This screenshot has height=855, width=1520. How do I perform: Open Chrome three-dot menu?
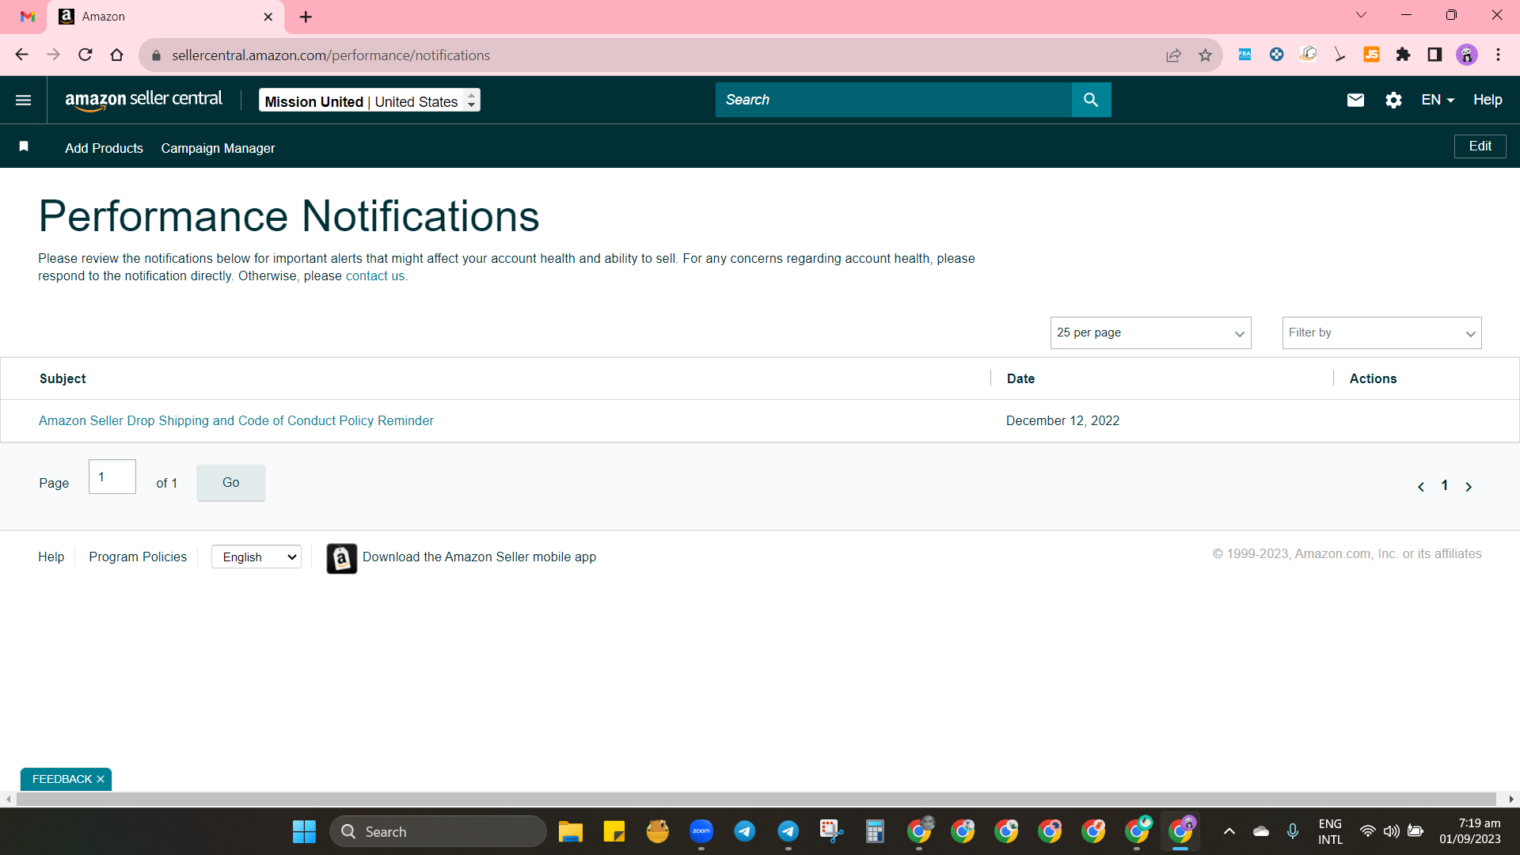[x=1499, y=54]
